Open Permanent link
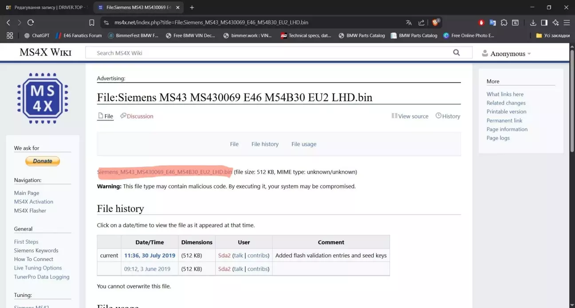Screen dimensions: 575x308 click(504, 121)
